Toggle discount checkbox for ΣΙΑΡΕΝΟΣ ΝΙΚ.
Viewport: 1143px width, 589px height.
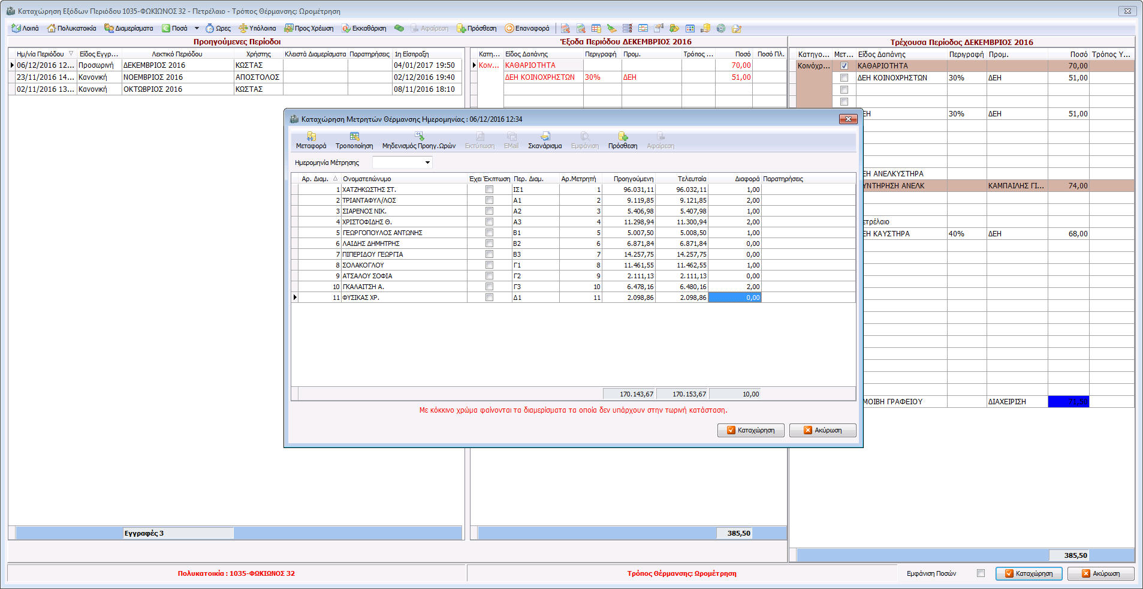pyautogui.click(x=489, y=211)
